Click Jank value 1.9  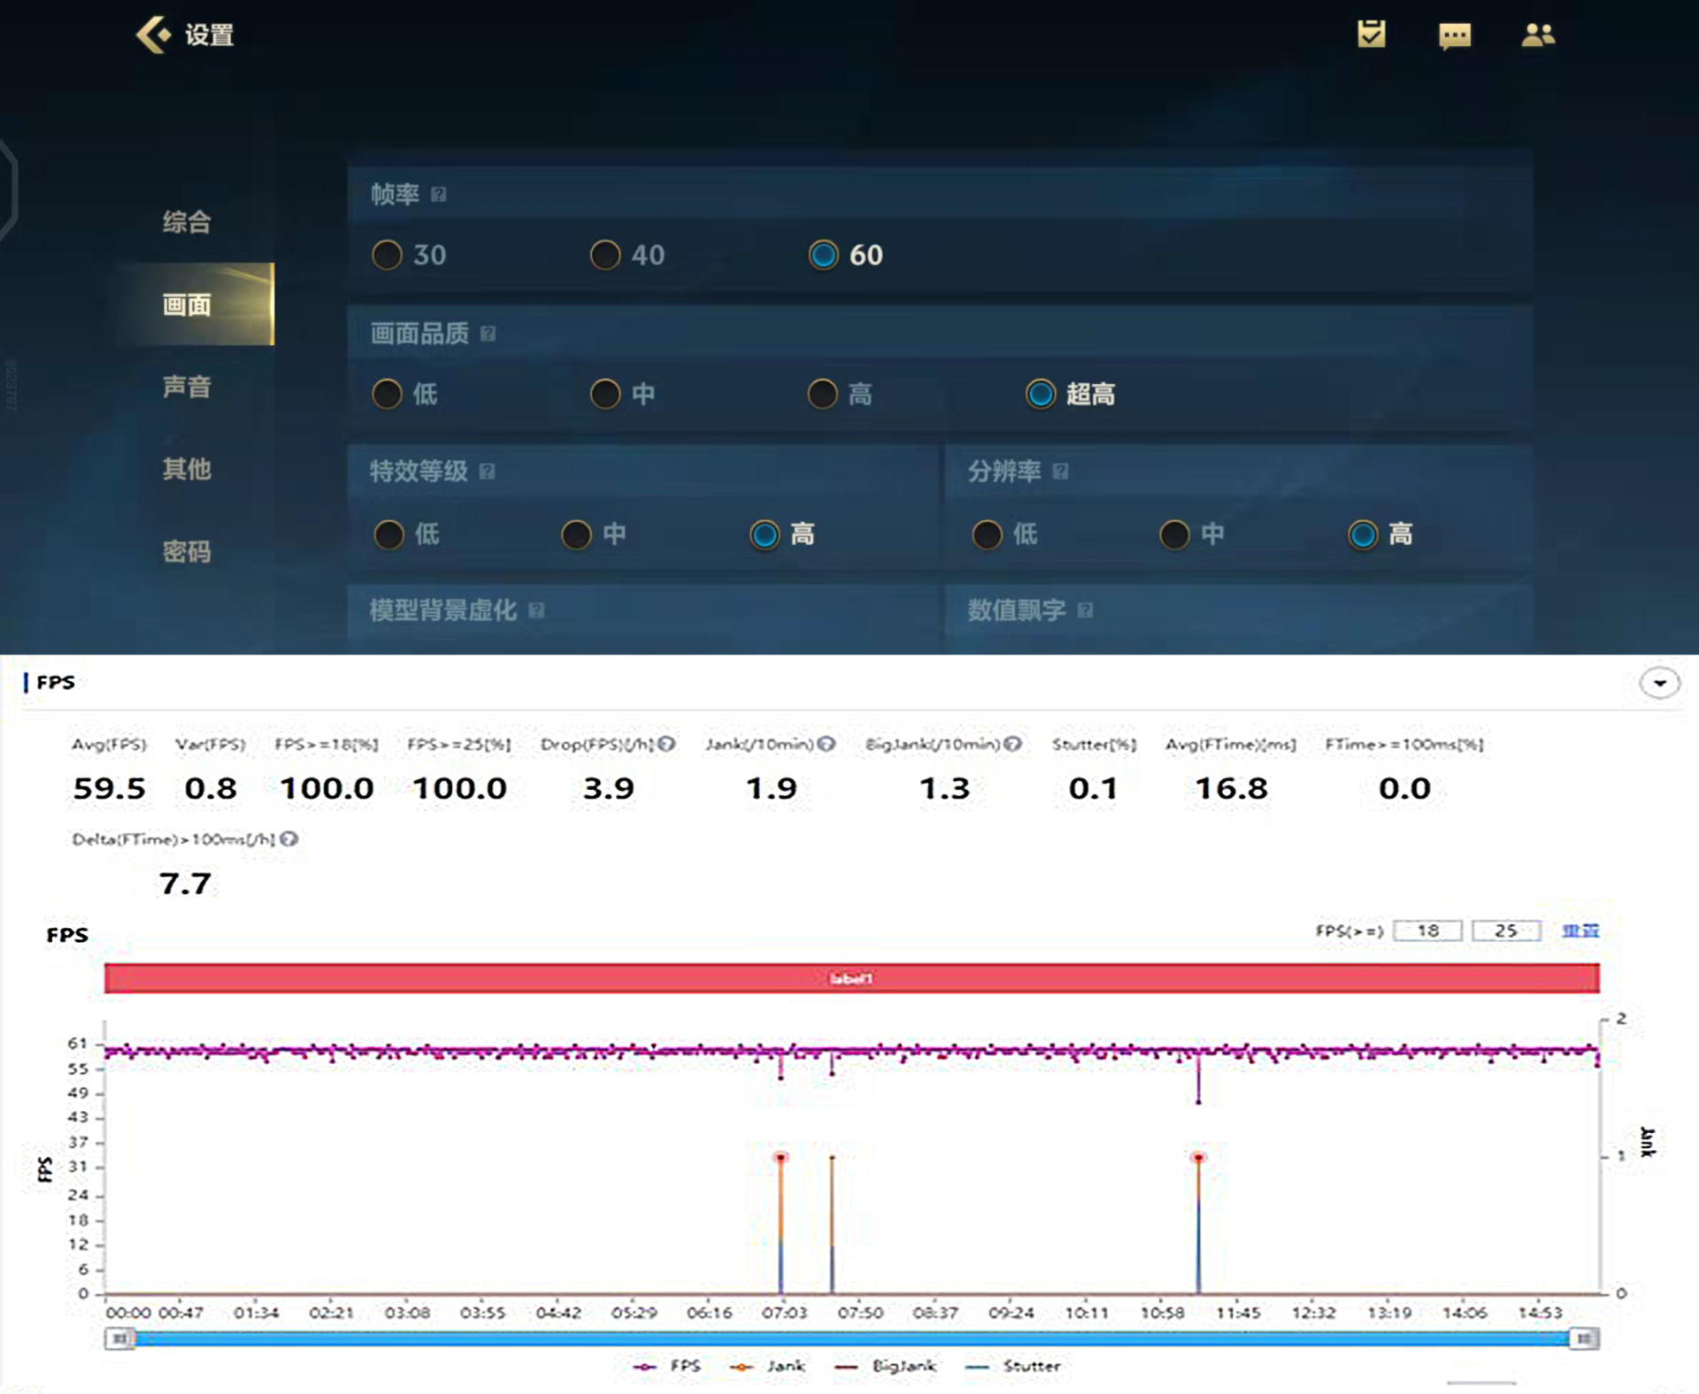pyautogui.click(x=771, y=788)
